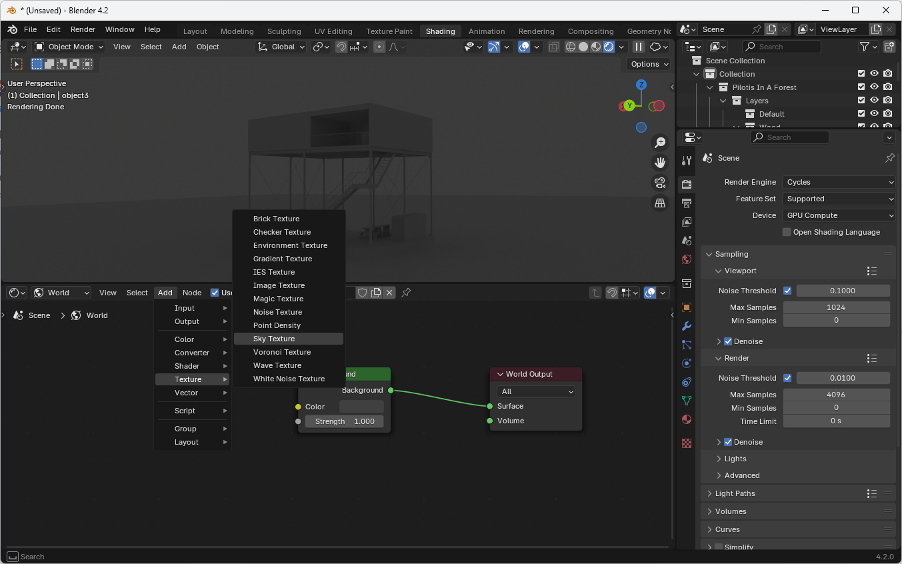Open the Render Engine dropdown
The width and height of the screenshot is (902, 564).
(839, 182)
